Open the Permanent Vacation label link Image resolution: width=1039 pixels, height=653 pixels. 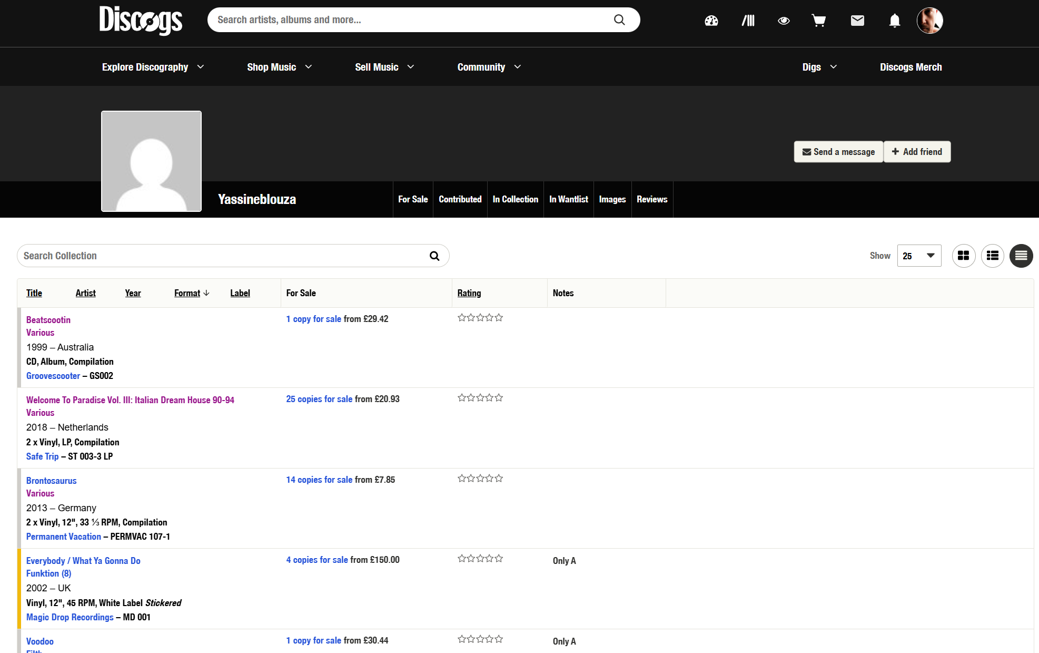click(x=64, y=537)
